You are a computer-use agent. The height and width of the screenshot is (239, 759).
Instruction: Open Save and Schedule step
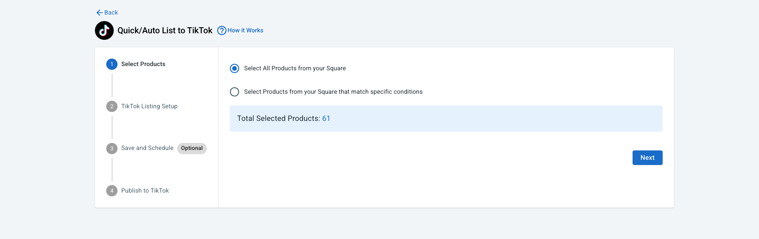147,148
